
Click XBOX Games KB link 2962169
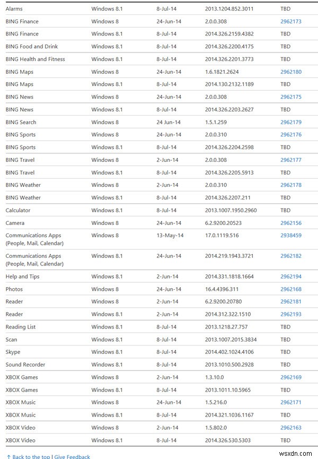[x=290, y=378]
